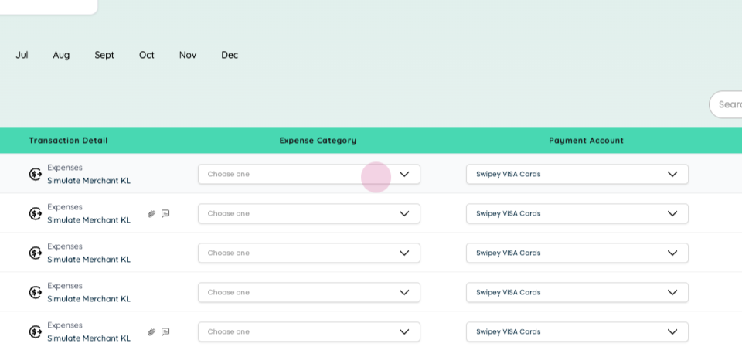Image resolution: width=742 pixels, height=350 pixels.
Task: Click the expense icon in the fourth transaction row
Action: 35,292
